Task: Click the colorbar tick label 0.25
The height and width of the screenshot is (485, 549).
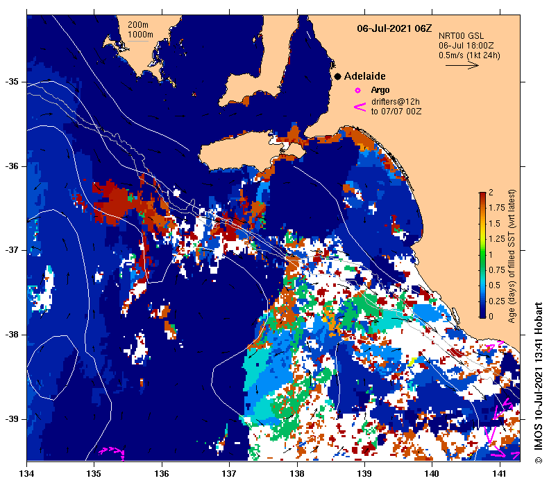Action: coord(497,301)
